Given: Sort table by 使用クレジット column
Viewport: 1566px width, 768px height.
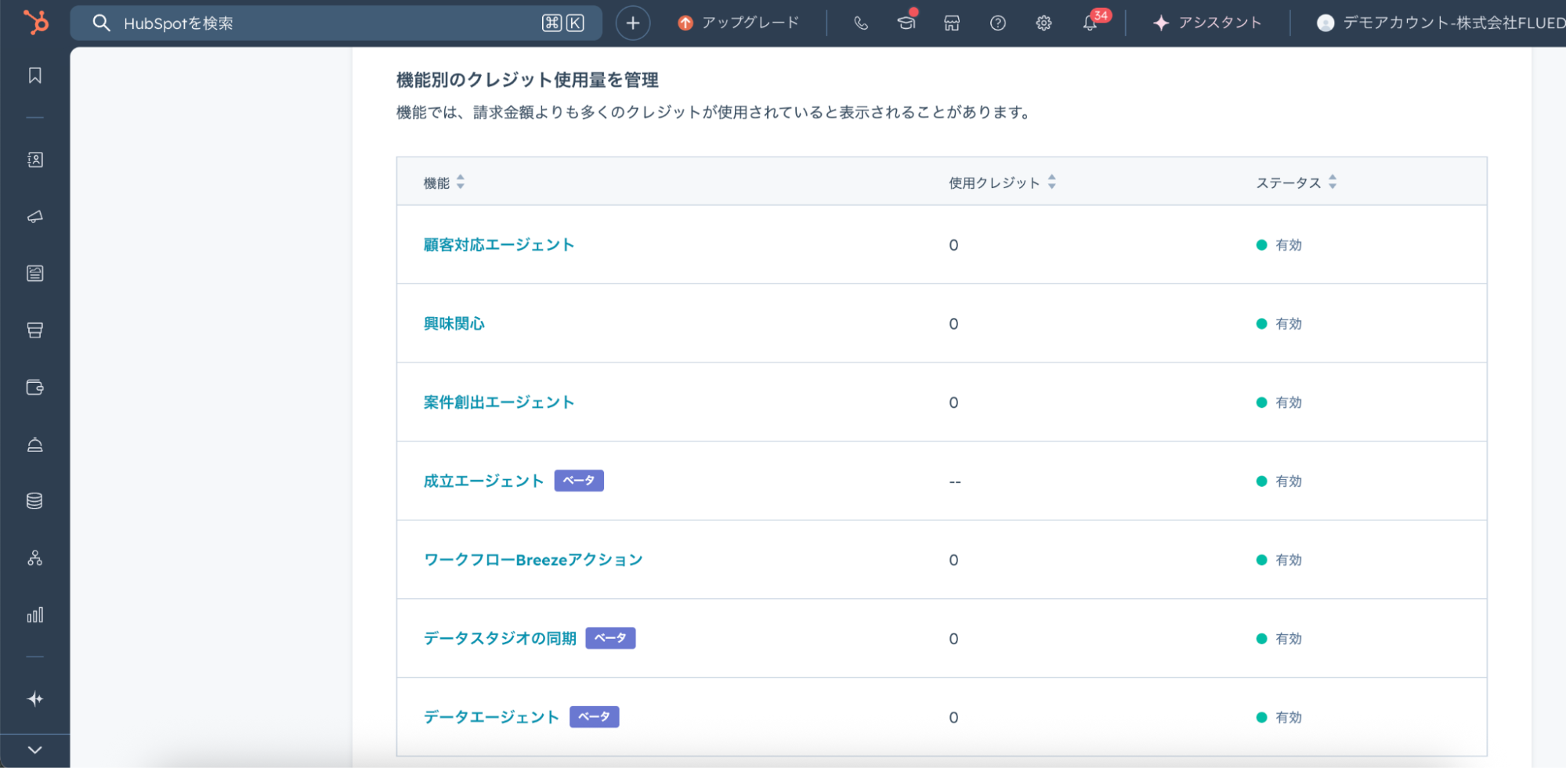Looking at the screenshot, I should coord(1001,182).
